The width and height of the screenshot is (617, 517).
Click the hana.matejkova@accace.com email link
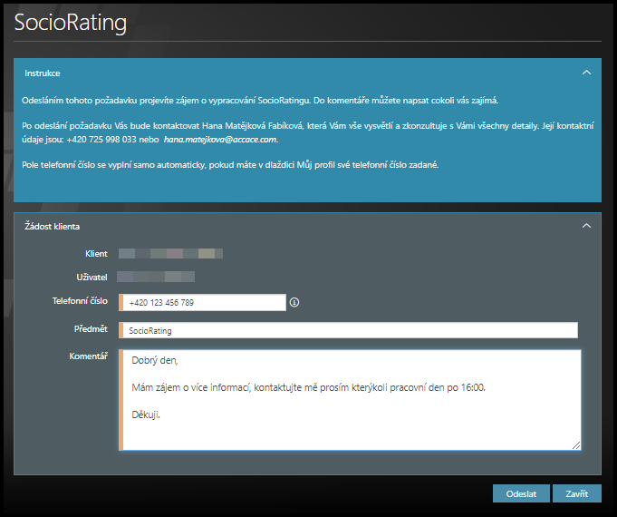coord(220,140)
